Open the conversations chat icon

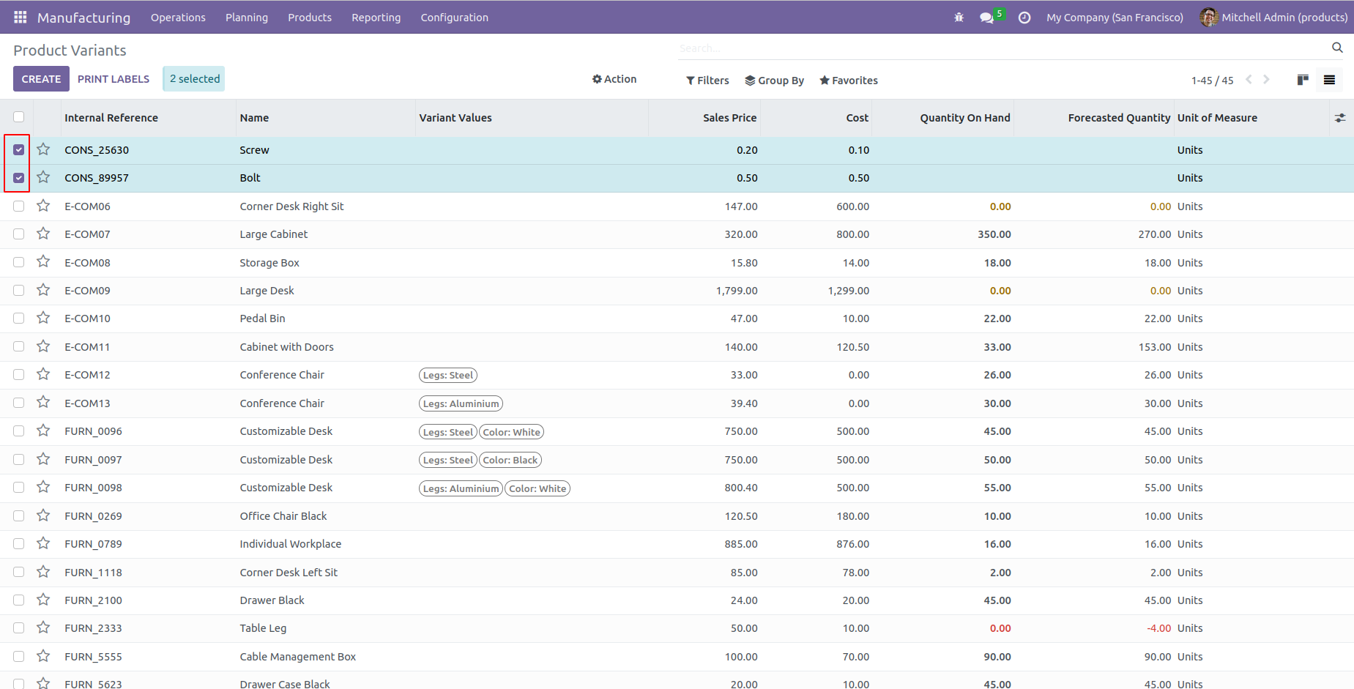987,18
